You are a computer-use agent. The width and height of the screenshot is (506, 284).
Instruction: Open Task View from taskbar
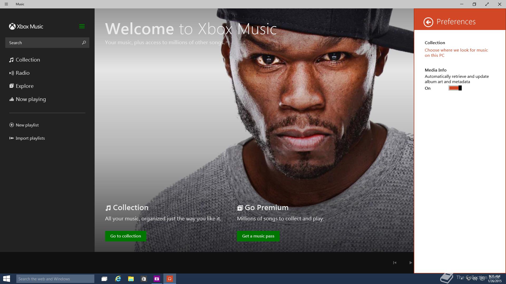104,279
